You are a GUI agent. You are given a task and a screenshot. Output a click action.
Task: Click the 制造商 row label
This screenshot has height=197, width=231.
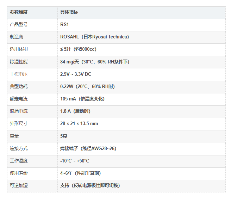17,37
